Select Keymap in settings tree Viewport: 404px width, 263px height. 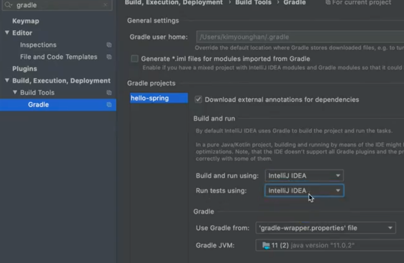(26, 21)
